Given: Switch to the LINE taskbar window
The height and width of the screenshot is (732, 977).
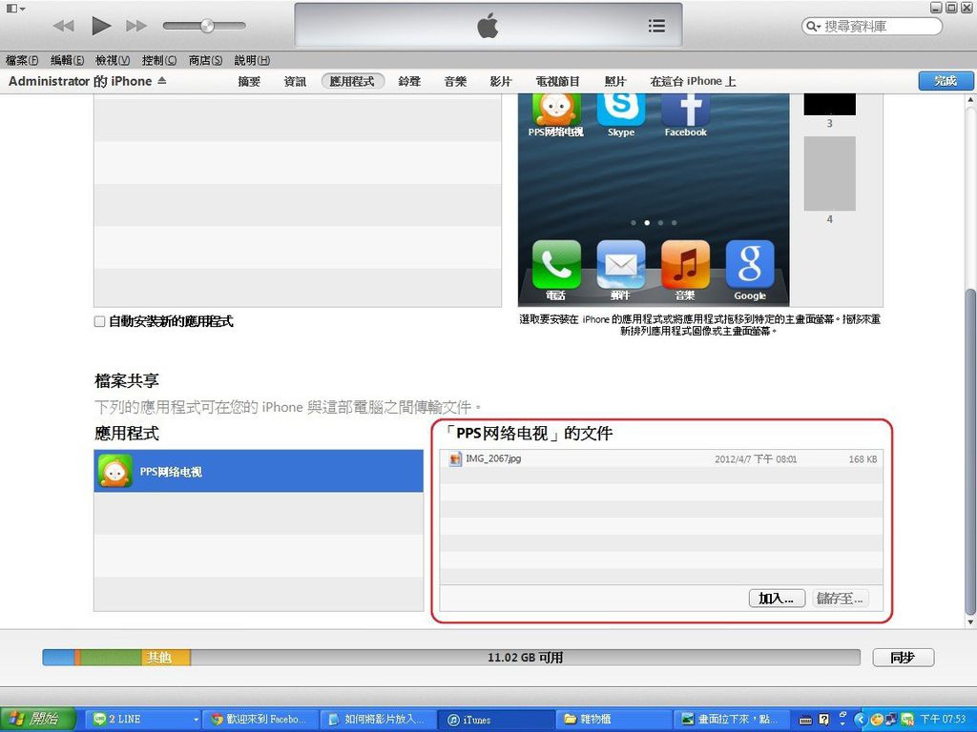Looking at the screenshot, I should [x=143, y=719].
